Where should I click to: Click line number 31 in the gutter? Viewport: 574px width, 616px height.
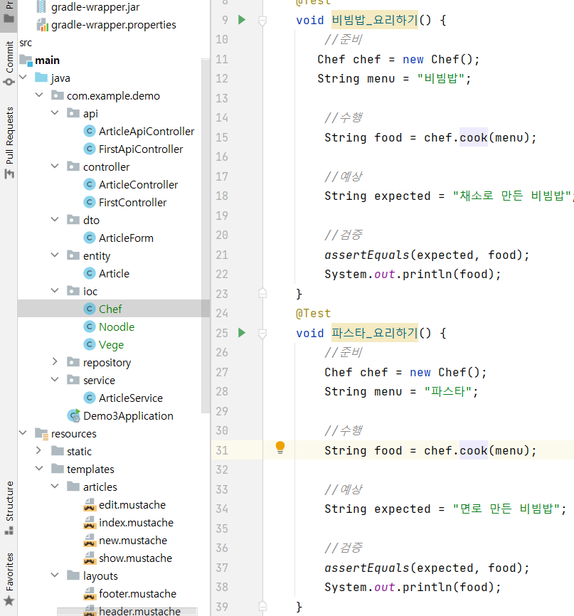[x=222, y=450]
